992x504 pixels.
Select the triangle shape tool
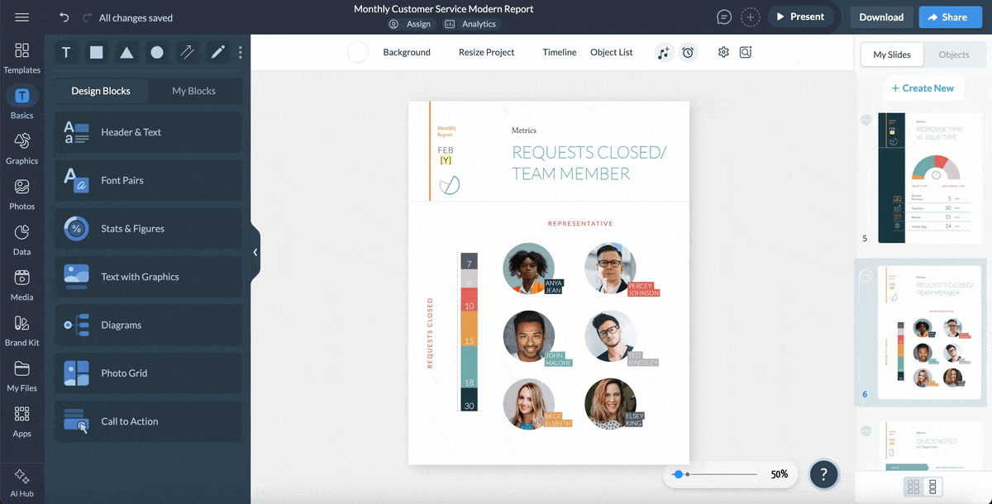click(x=126, y=51)
